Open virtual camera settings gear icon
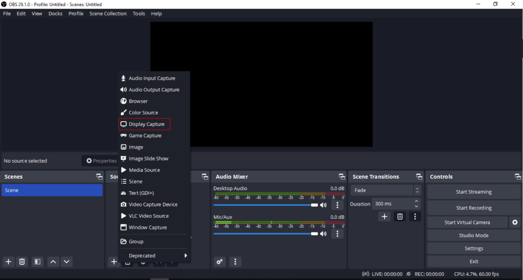This screenshot has height=280, width=523. click(x=515, y=222)
